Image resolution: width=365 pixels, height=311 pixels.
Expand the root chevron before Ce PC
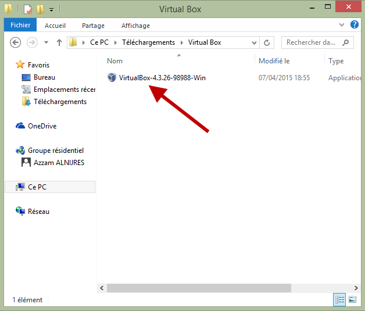84,42
